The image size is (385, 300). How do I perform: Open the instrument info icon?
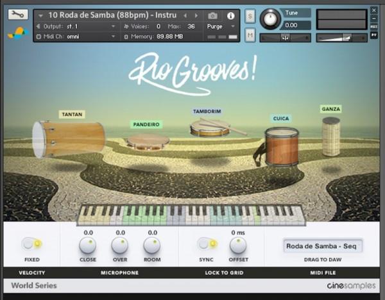pyautogui.click(x=230, y=16)
